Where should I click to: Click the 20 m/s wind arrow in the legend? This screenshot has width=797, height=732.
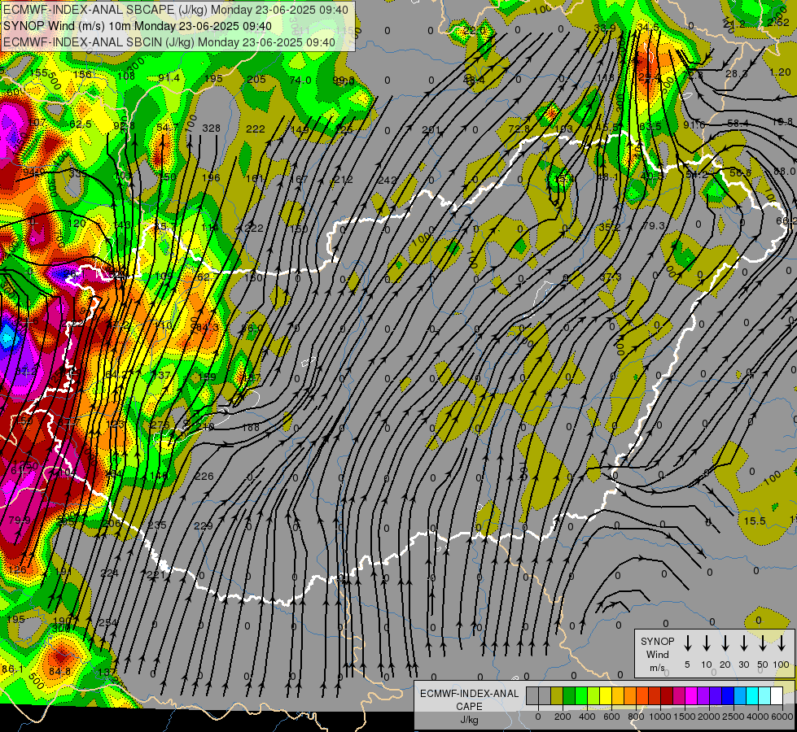[725, 643]
